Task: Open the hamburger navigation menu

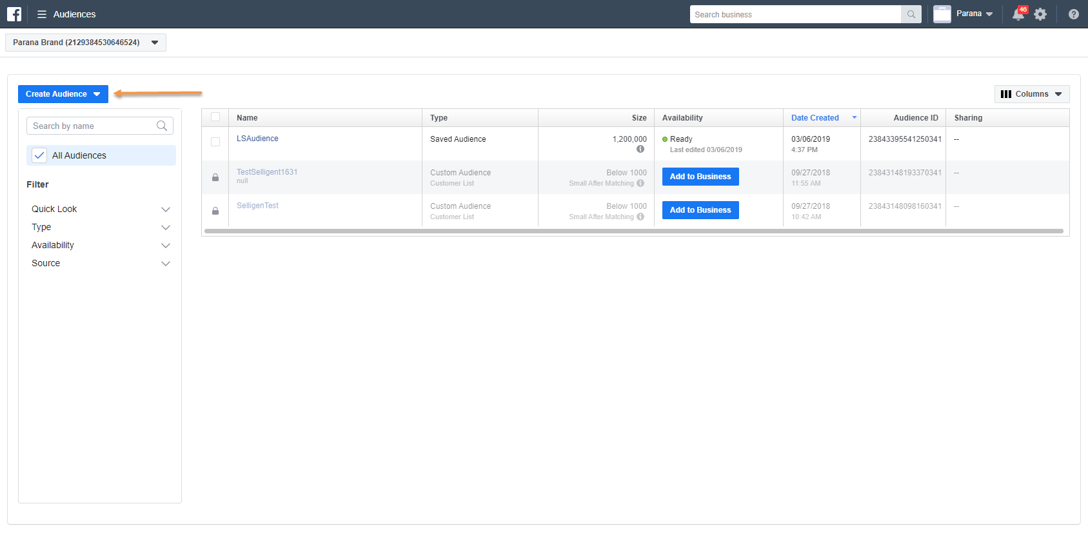Action: [42, 14]
